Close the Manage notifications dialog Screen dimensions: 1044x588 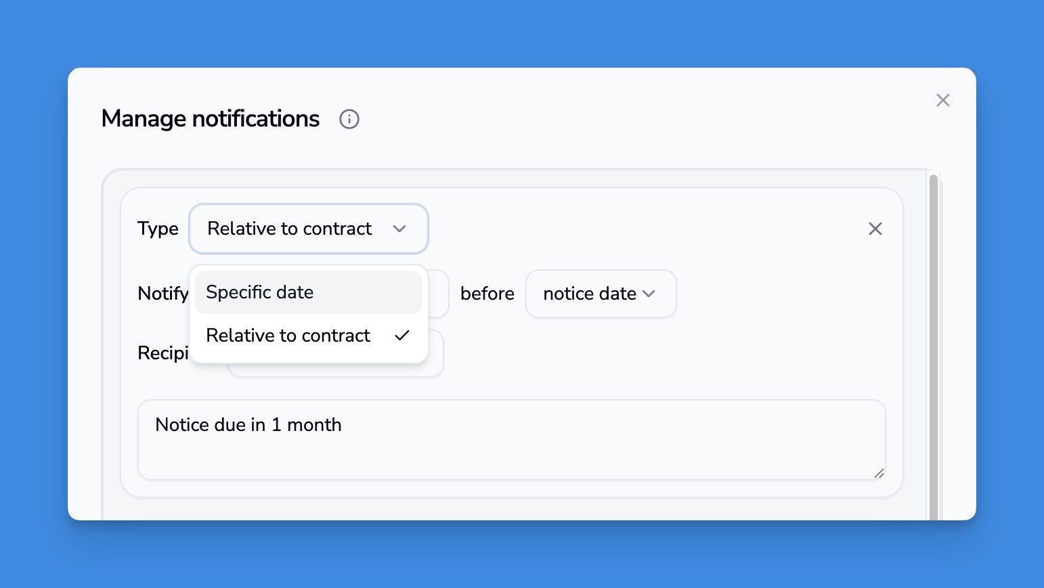coord(942,99)
